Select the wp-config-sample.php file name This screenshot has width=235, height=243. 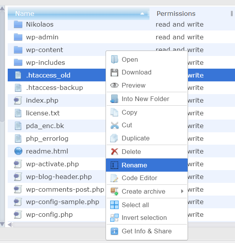62,202
